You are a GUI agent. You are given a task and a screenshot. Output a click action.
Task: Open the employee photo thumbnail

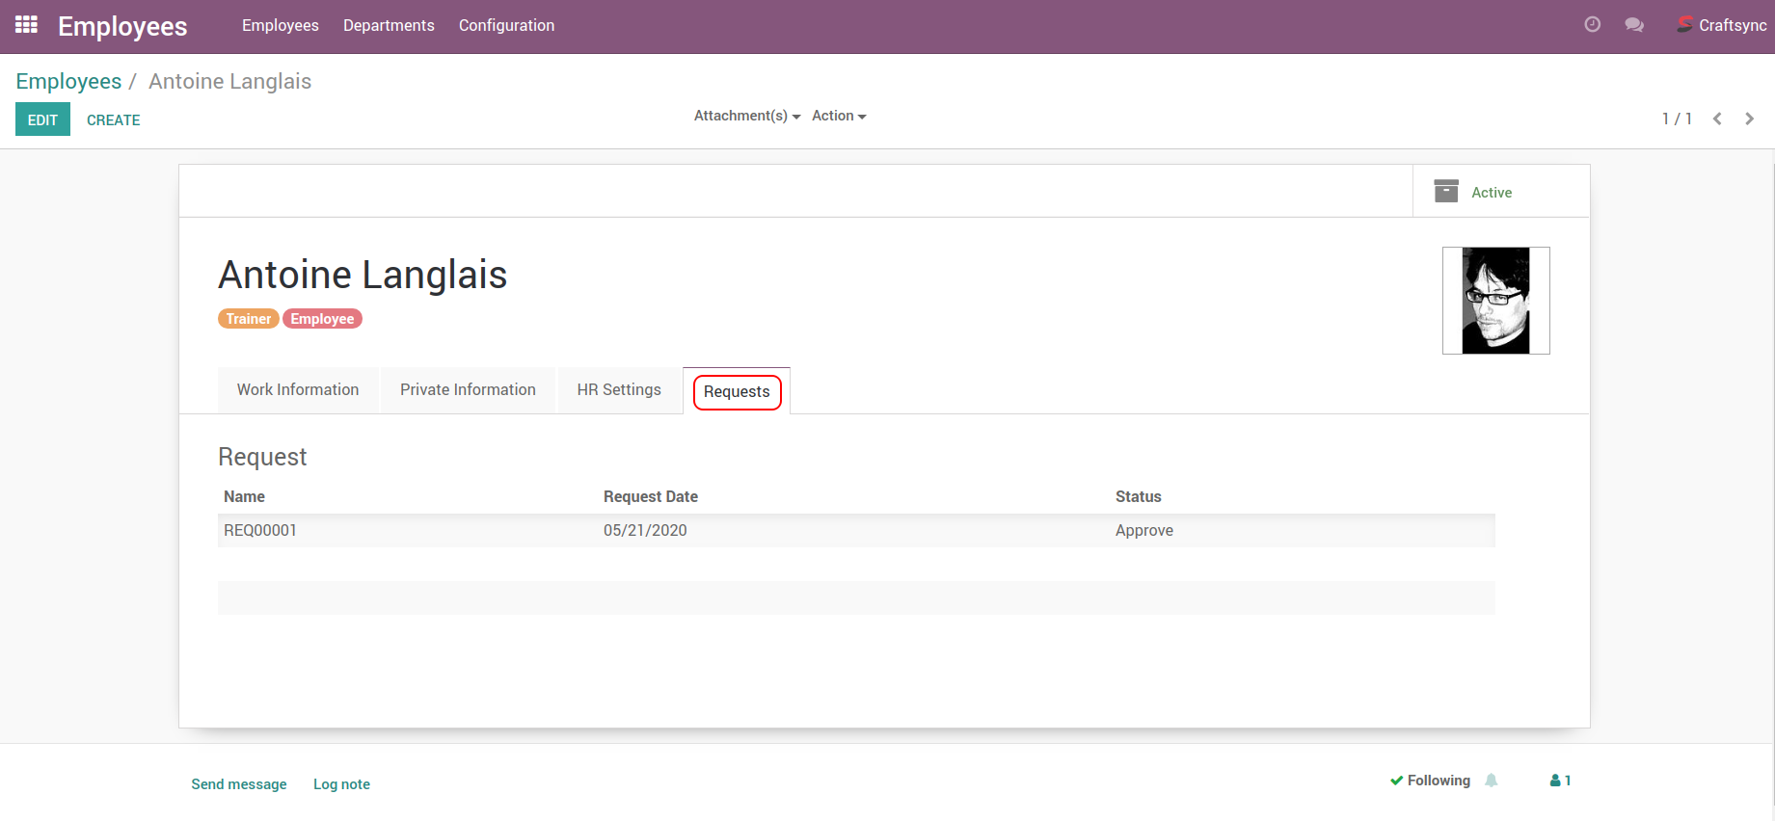click(1495, 301)
